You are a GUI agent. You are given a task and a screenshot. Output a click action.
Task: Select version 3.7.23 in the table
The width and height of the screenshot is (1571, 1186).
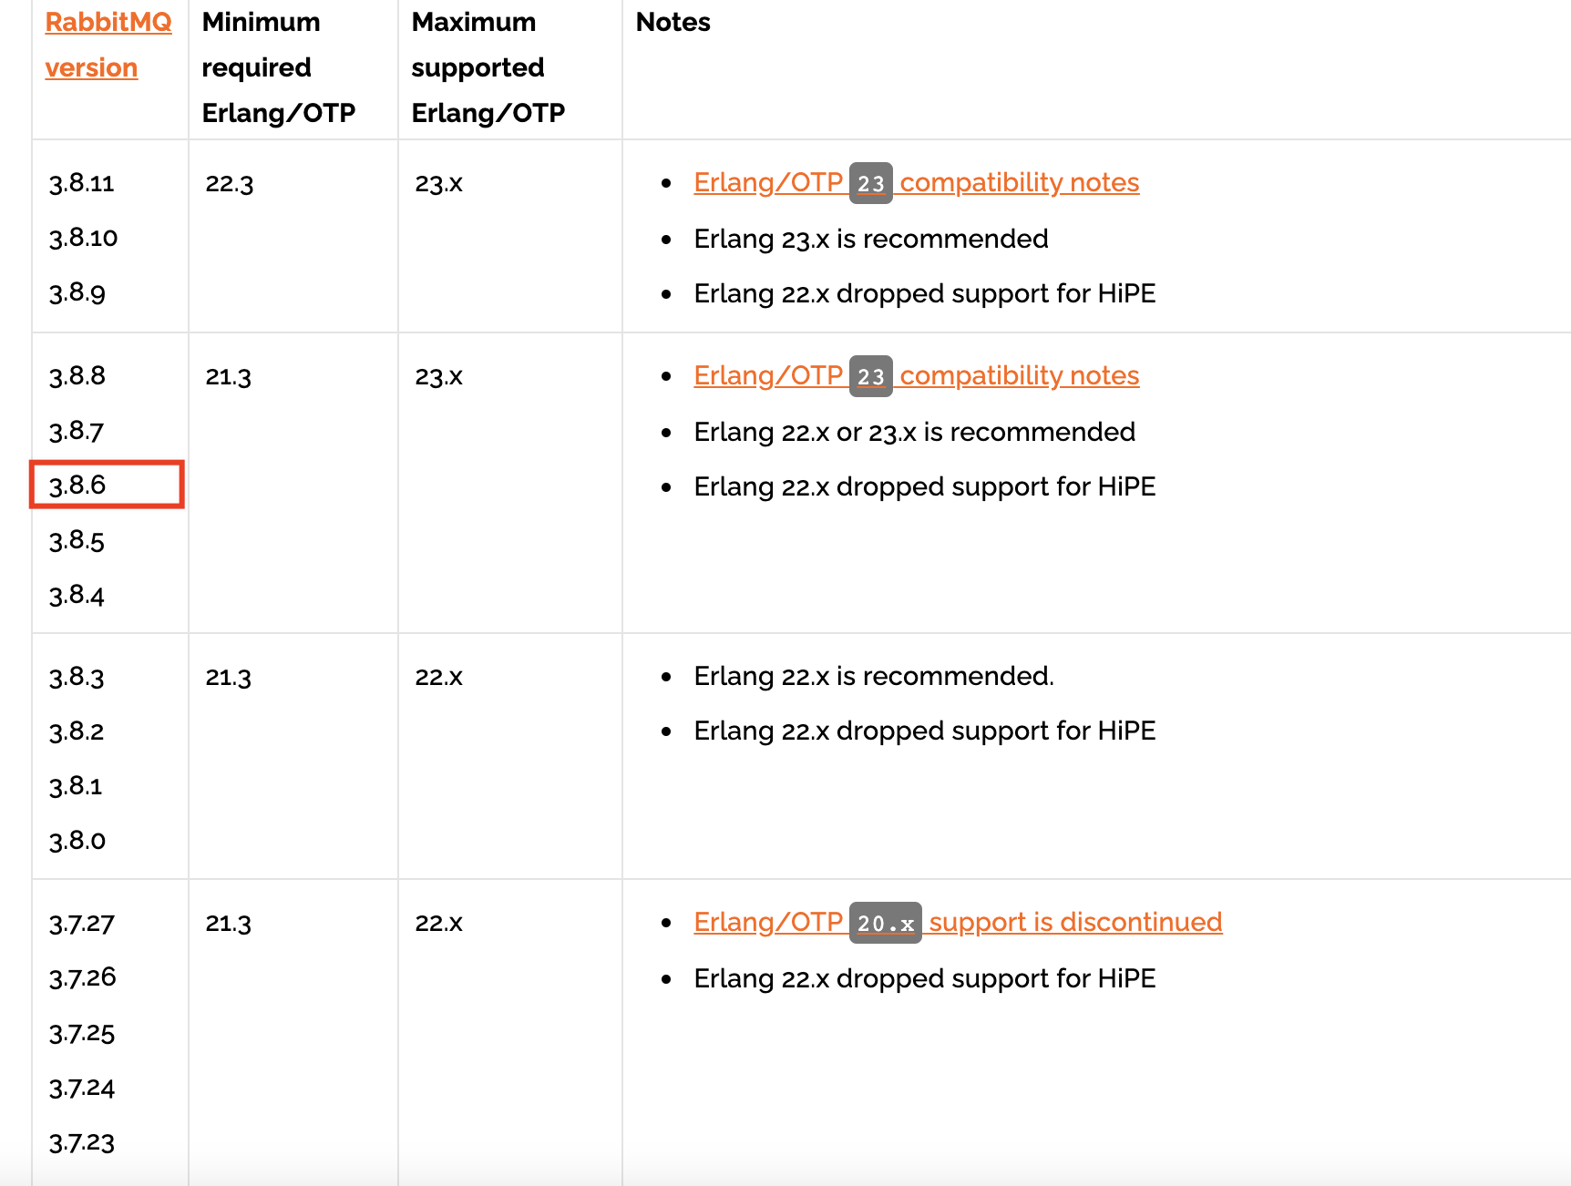pyautogui.click(x=82, y=1143)
